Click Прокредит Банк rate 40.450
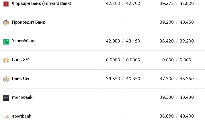Viewport: 205px width, 125px height. [187, 22]
